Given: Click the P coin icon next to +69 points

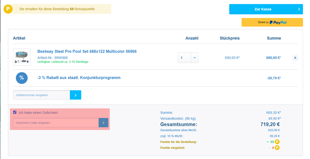Looking at the screenshot, I should pyautogui.click(x=277, y=141).
